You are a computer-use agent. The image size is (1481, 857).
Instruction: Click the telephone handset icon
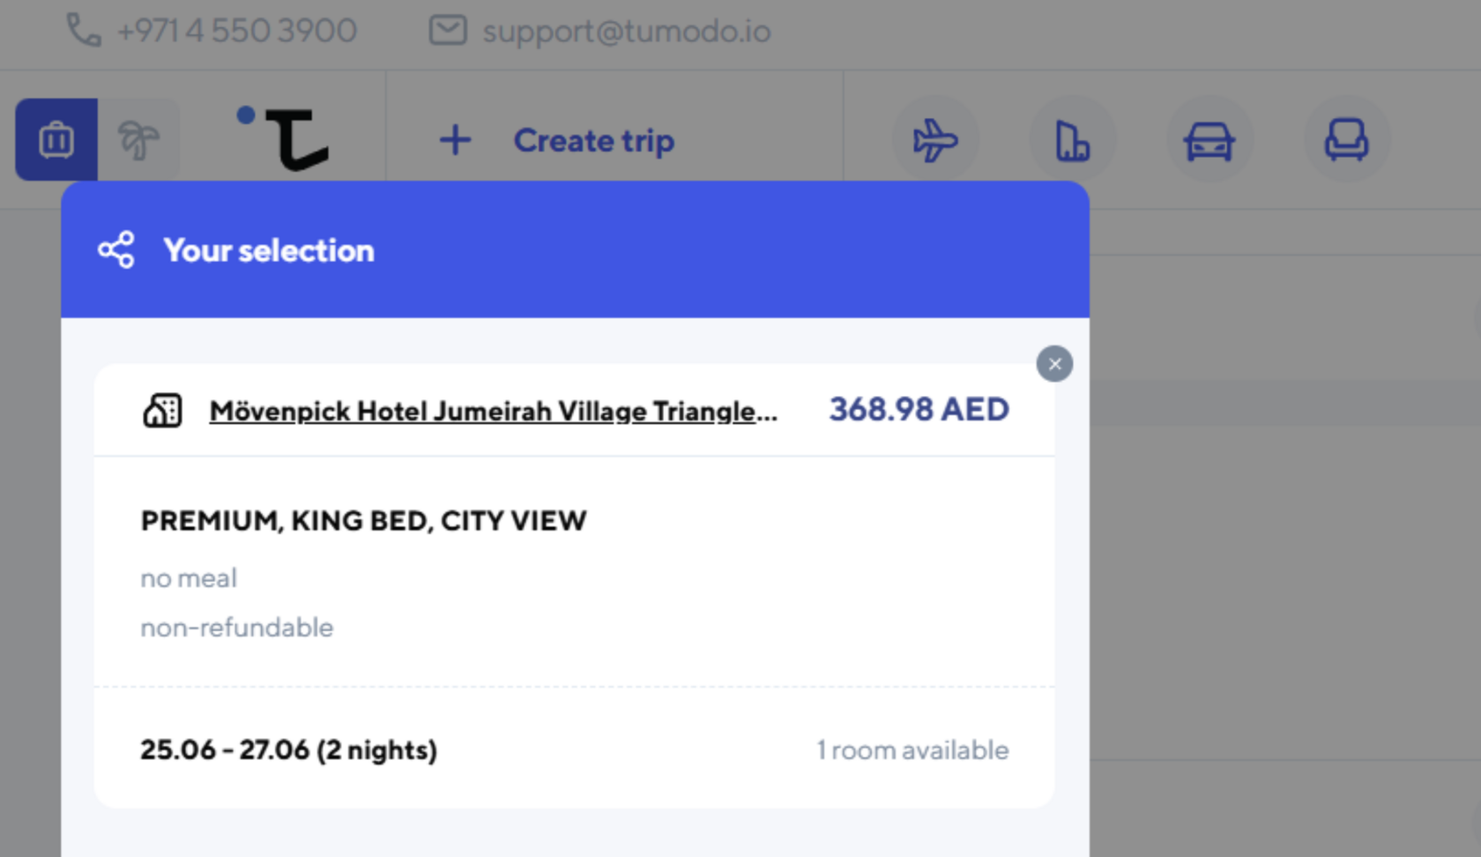(84, 31)
